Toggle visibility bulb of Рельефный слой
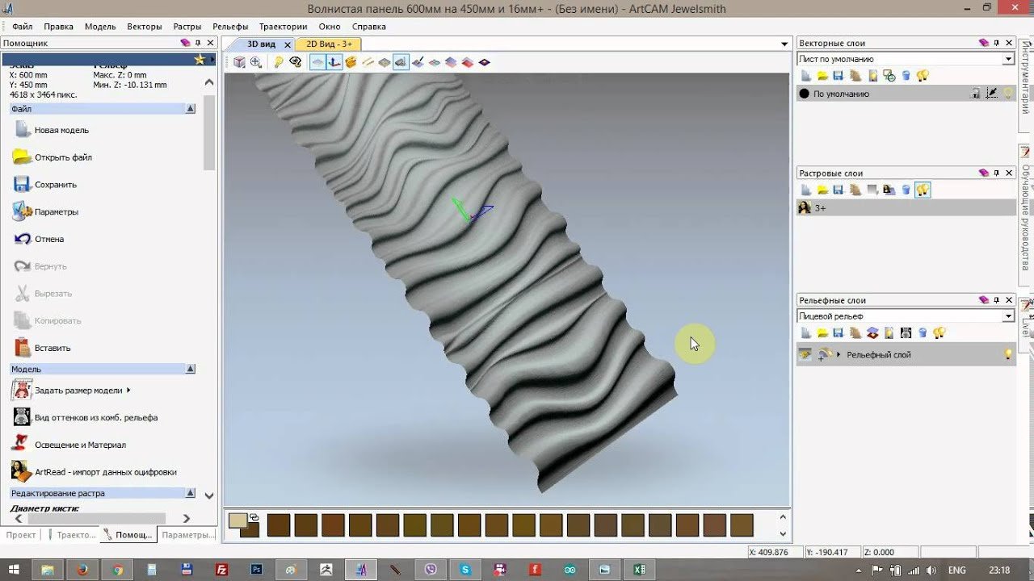This screenshot has height=581, width=1034. (1008, 355)
